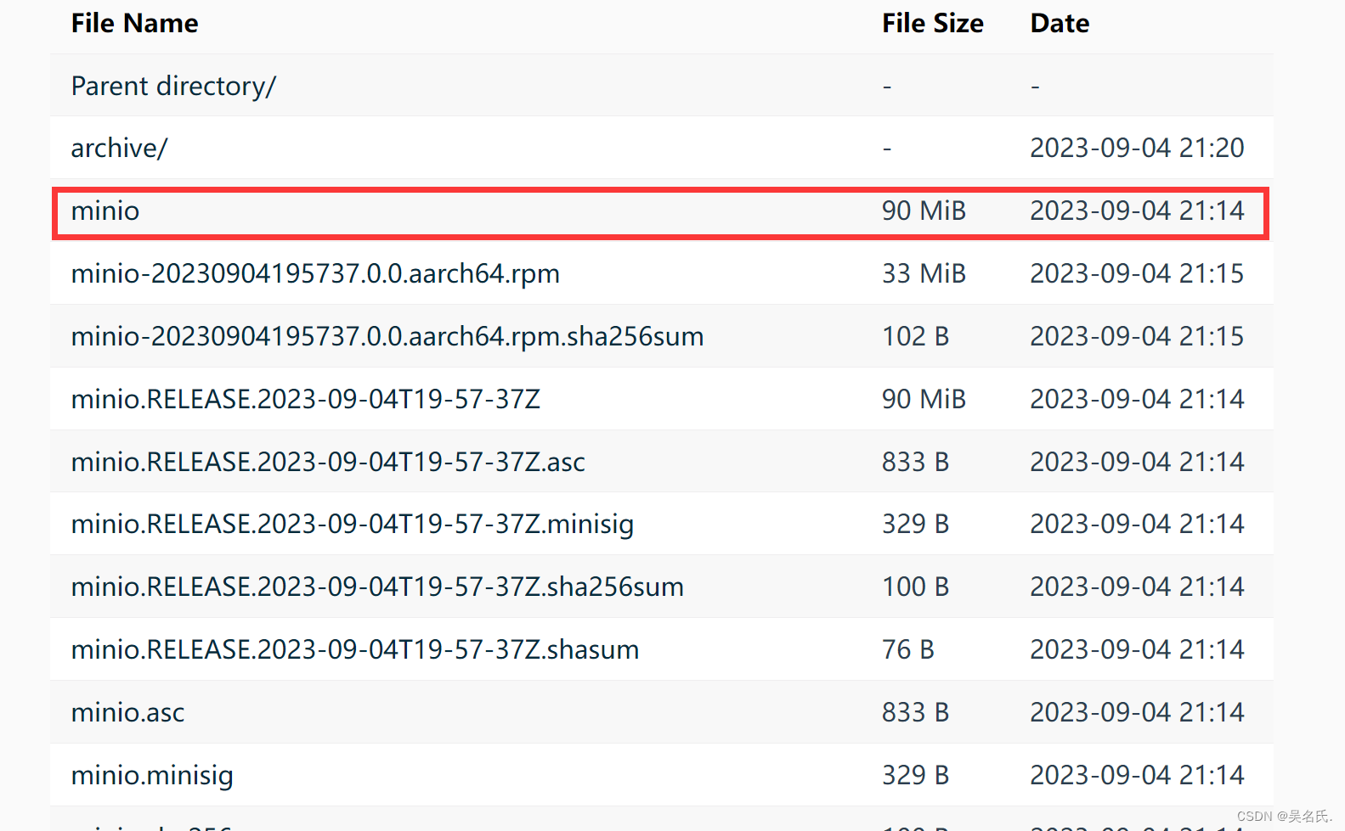This screenshot has height=831, width=1345.
Task: Click minio.RELEASE.2023-09-04T19-57-37Z file
Action: [306, 399]
